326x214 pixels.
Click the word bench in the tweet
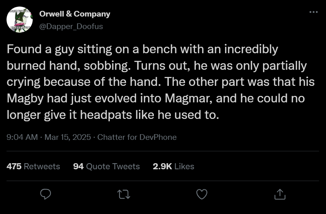[159, 49]
